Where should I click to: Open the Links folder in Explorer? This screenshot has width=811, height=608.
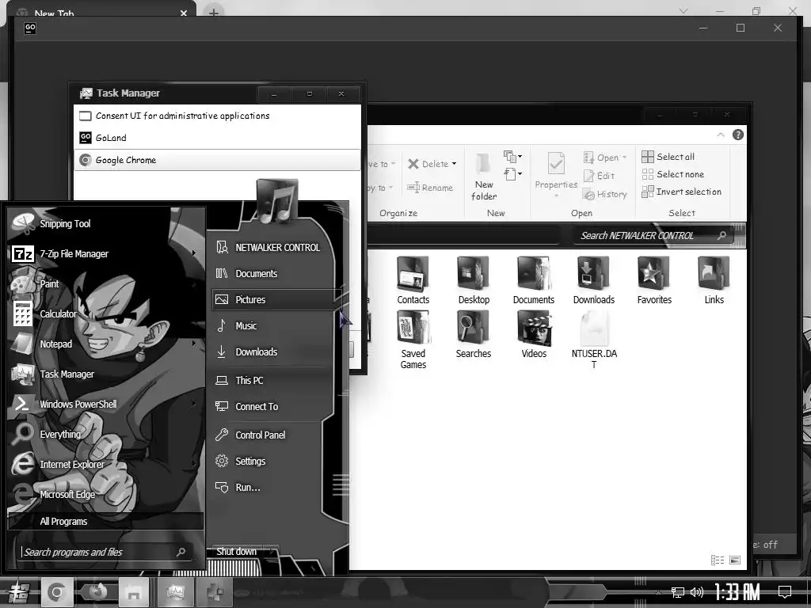pyautogui.click(x=714, y=280)
